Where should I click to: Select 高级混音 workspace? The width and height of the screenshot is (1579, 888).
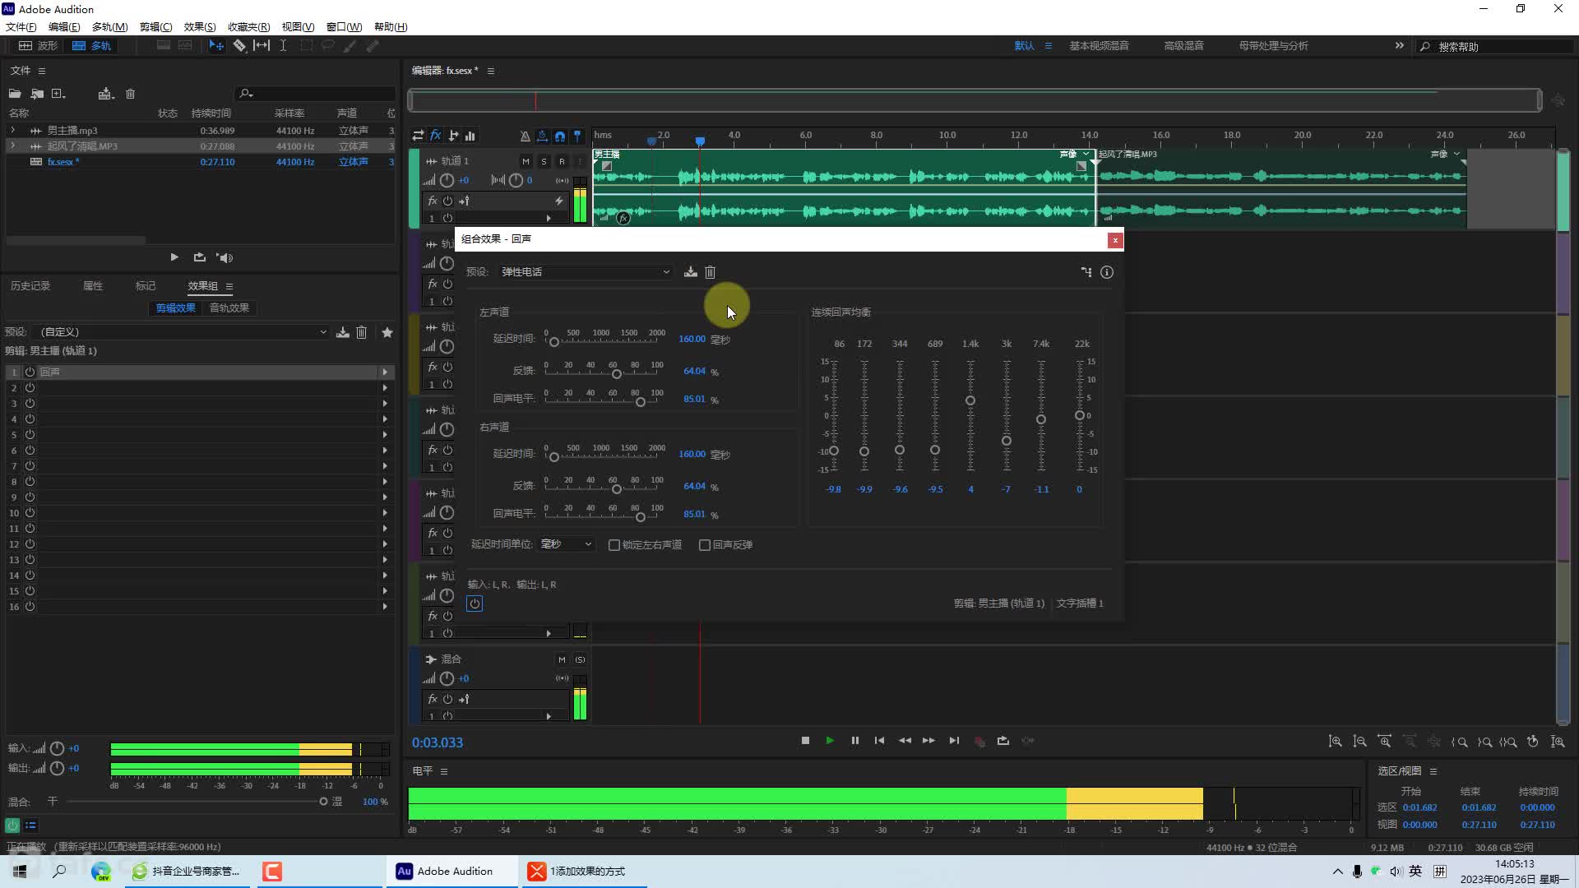point(1184,46)
